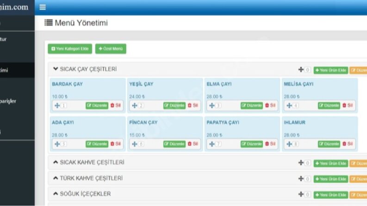367x206 pixels.
Task: Click Yeni Kategori Ekle button
Action: coord(70,49)
